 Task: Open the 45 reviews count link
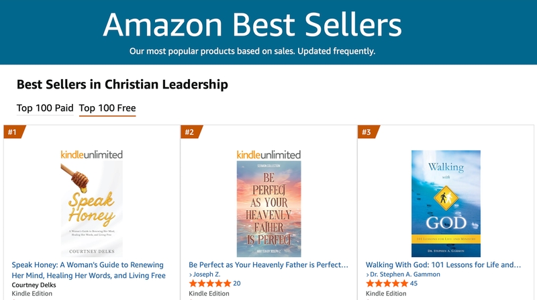[x=414, y=284]
